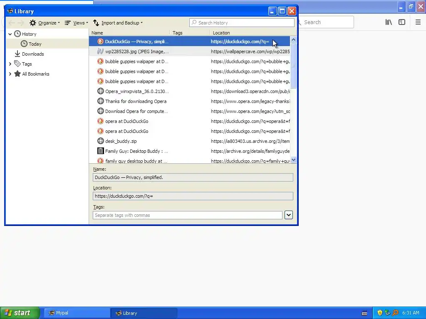Click the forward arrow in the Library toolbar
Screen dimensions: 426x319
[x=21, y=23]
